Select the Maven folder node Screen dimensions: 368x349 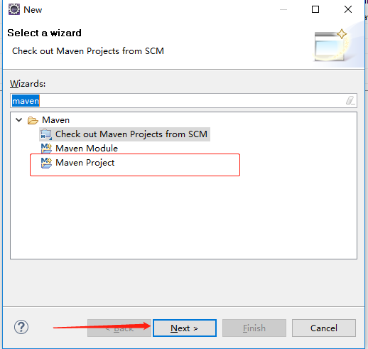[55, 120]
